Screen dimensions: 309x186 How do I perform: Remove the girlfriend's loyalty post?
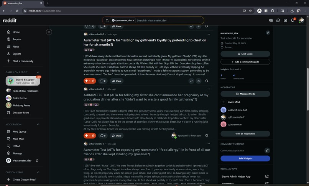pyautogui.click(x=199, y=81)
